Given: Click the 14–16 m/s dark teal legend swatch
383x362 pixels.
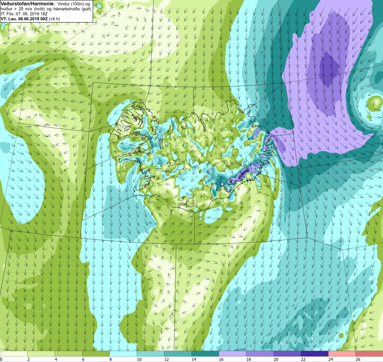Looking at the screenshot, I should [205, 354].
